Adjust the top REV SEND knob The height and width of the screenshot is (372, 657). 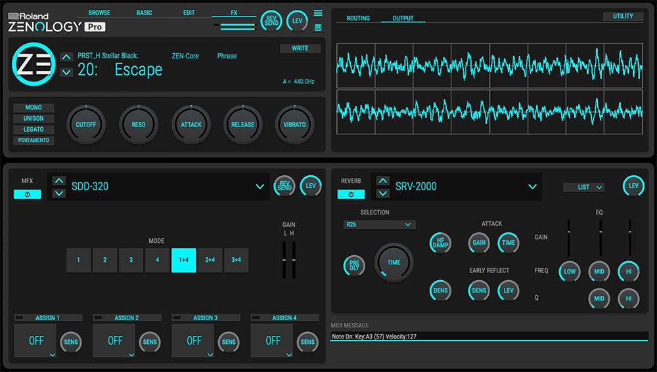[x=271, y=20]
